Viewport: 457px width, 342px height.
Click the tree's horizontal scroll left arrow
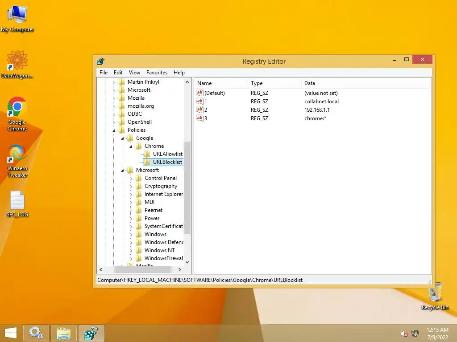tap(101, 269)
